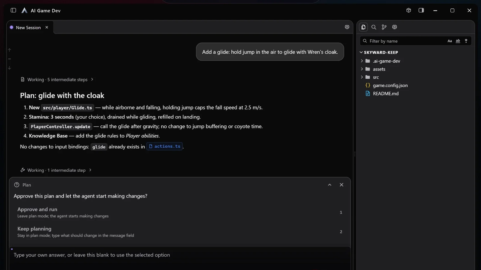Open the globe panel icon in sidebar
481x270 pixels.
click(394, 27)
